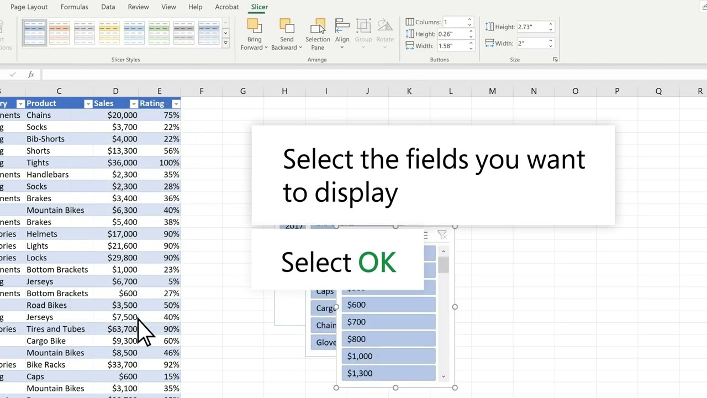The width and height of the screenshot is (707, 398).
Task: Increase Columns count with spinner
Action: pos(469,19)
